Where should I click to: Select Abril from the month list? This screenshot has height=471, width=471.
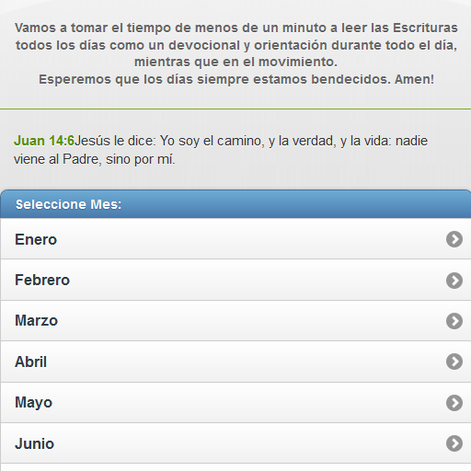pos(235,362)
